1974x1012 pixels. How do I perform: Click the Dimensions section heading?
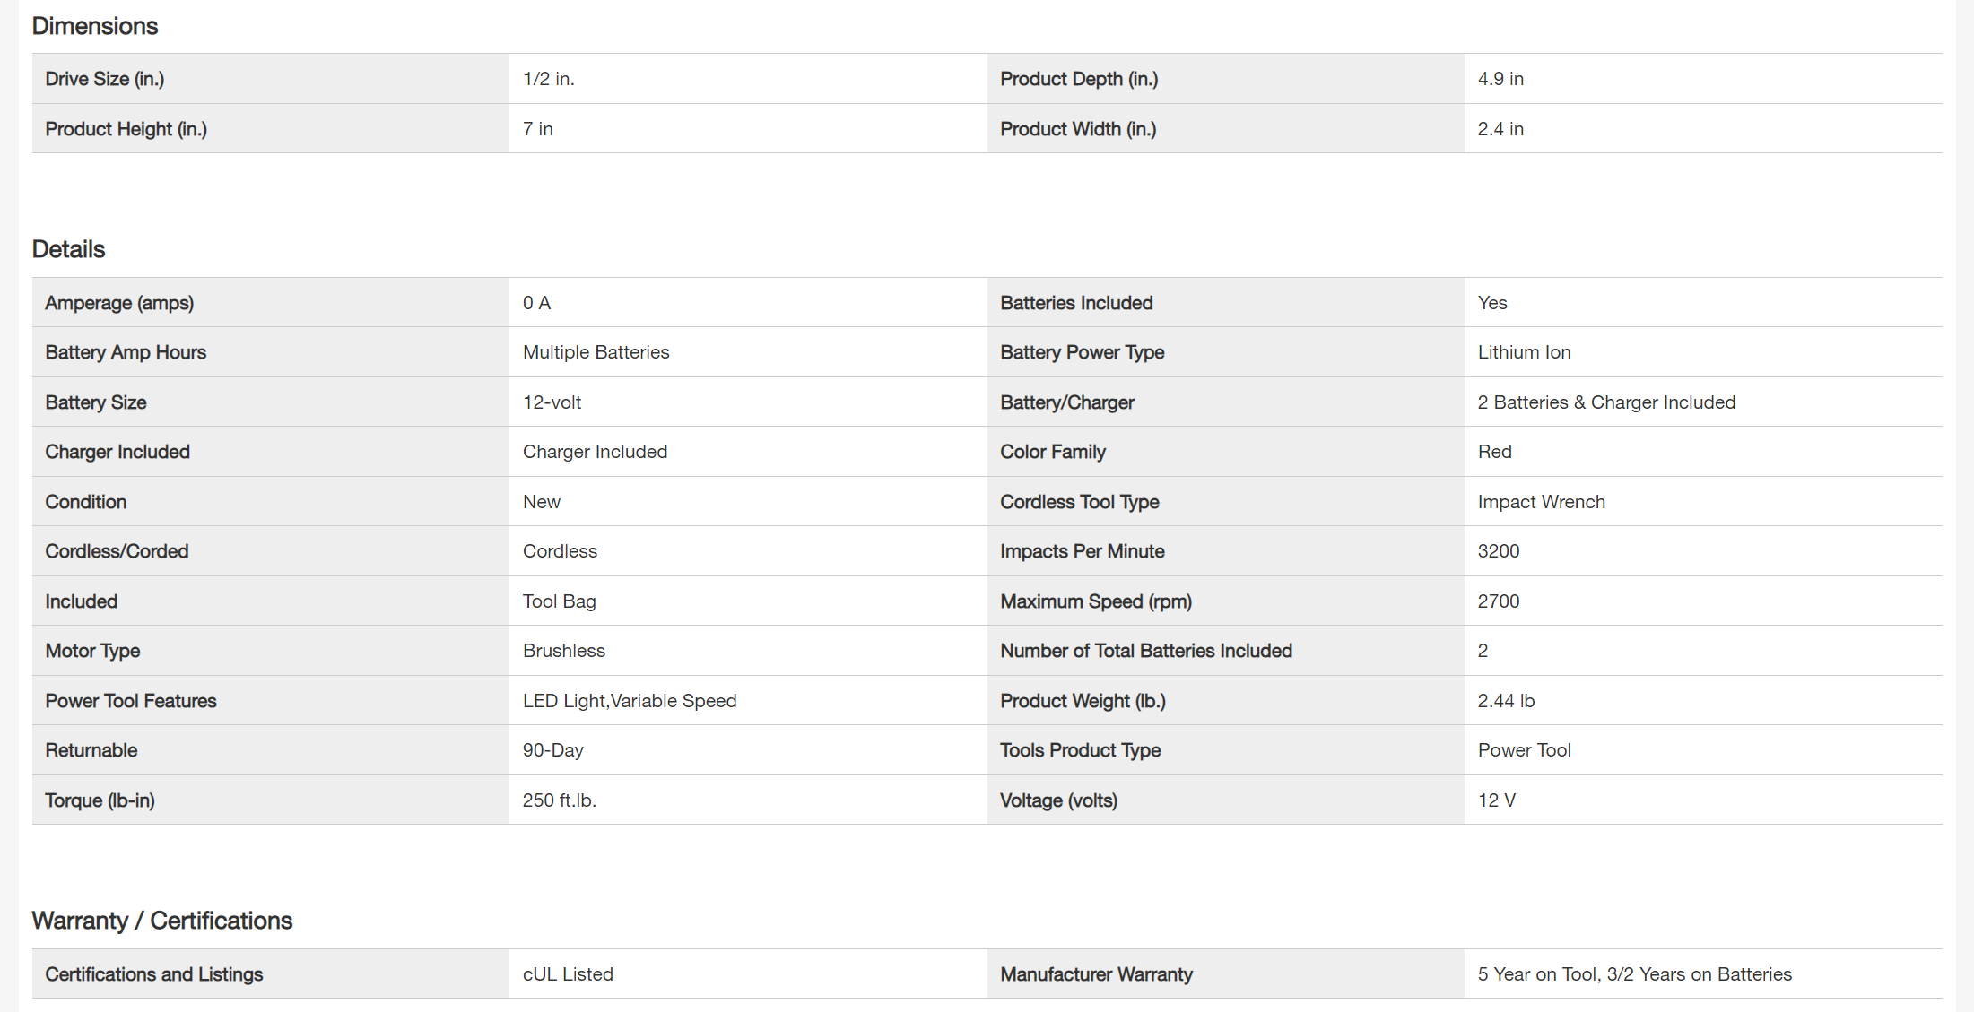95,26
